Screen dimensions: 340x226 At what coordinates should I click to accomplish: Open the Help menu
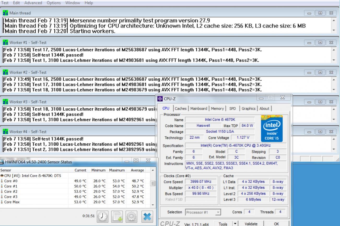click(x=89, y=3)
